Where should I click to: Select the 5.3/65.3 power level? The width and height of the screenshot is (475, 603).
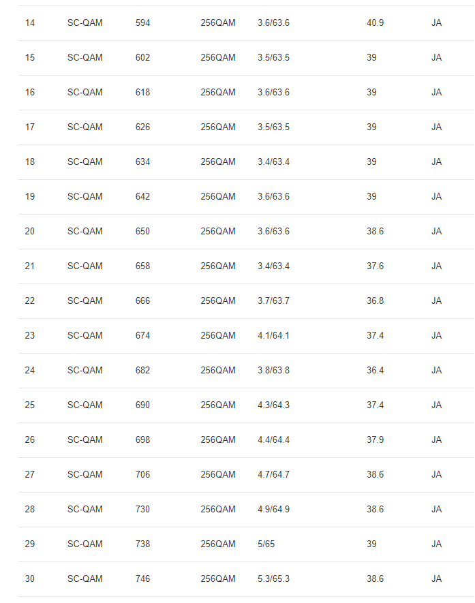click(273, 579)
